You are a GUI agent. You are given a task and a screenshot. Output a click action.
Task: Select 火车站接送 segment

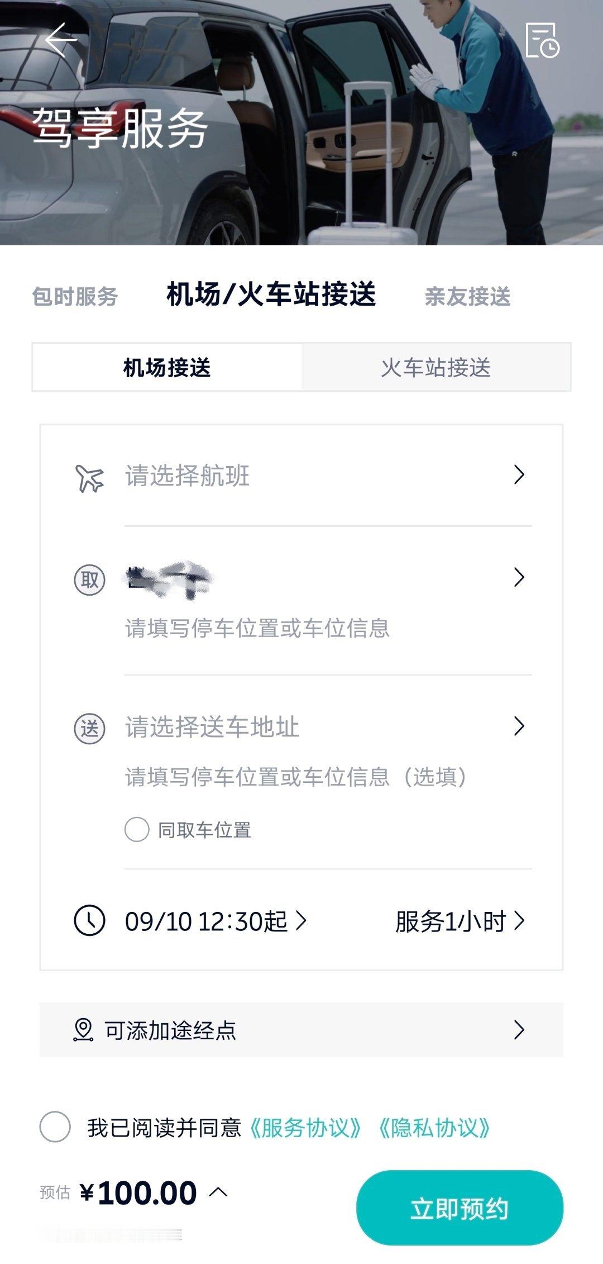436,367
